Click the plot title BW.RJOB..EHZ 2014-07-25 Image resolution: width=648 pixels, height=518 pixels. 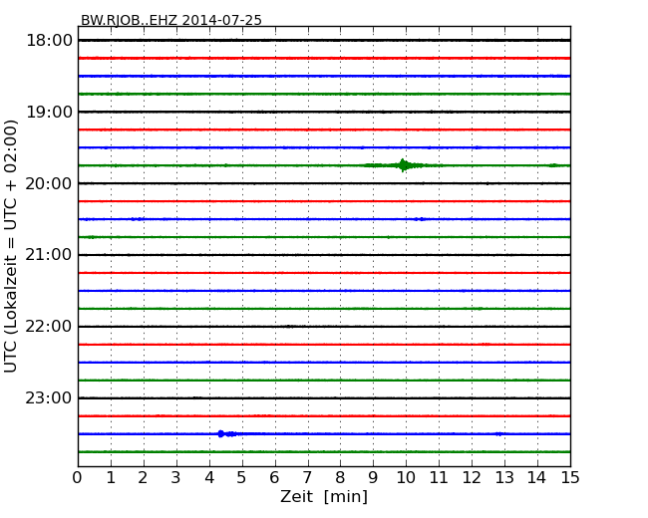[x=171, y=20]
